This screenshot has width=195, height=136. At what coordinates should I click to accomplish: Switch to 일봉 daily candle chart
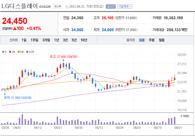tap(142, 40)
